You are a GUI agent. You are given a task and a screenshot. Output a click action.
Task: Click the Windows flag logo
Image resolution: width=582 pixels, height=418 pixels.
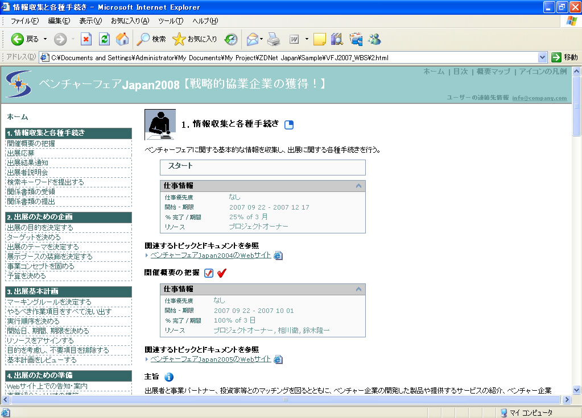571,21
